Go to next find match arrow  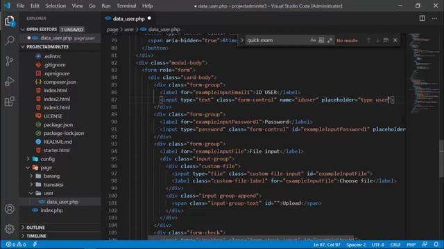click(x=377, y=40)
